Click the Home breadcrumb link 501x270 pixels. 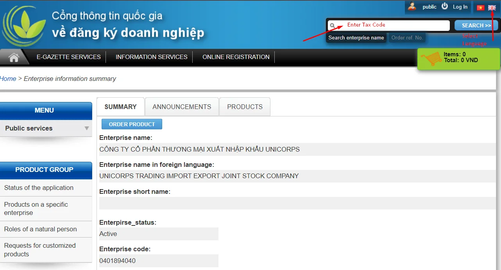[8, 79]
